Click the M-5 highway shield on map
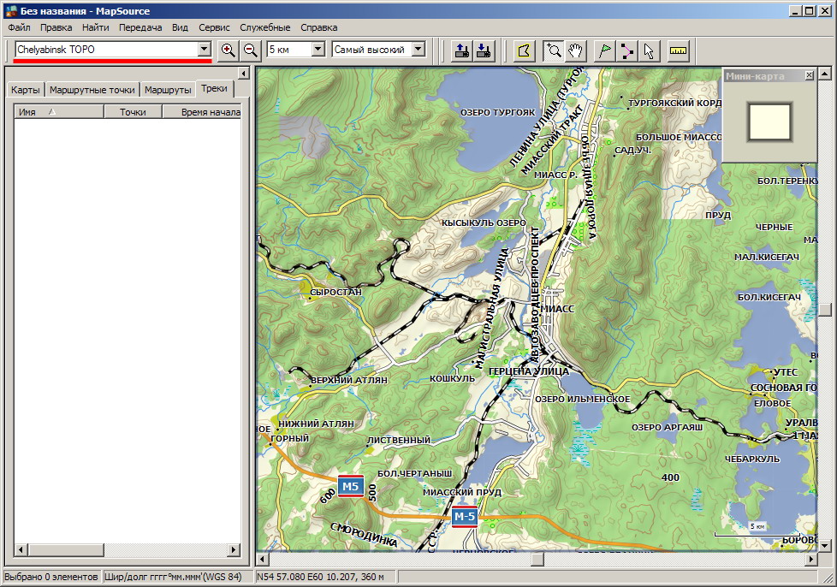 point(465,516)
